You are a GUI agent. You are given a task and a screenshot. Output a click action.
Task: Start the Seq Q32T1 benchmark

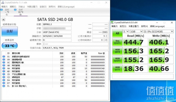click(x=117, y=42)
